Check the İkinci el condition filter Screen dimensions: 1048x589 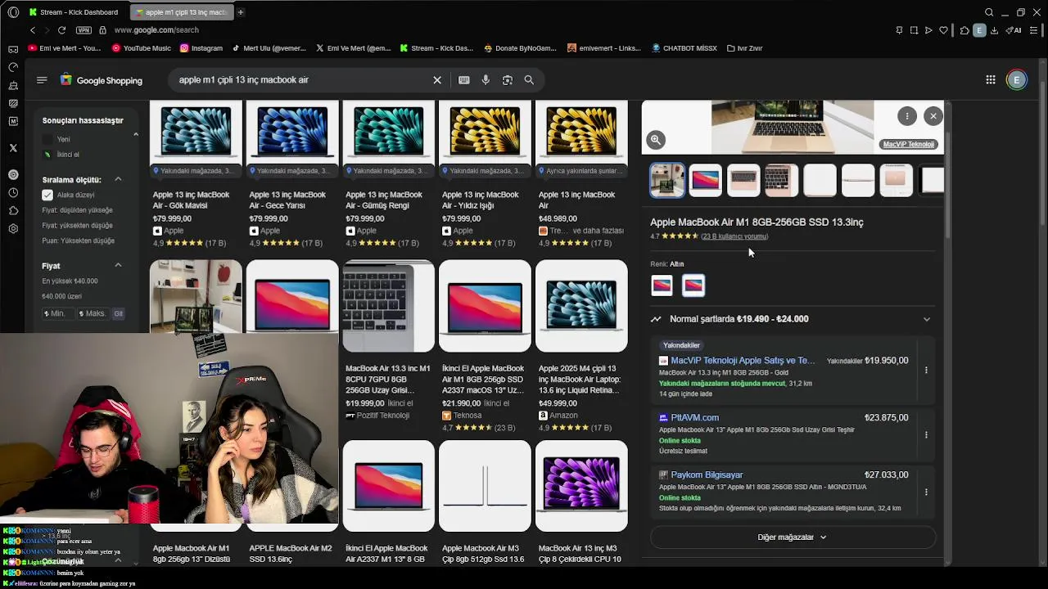47,155
